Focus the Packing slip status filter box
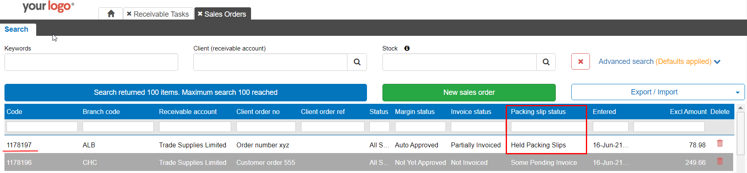747x173 pixels. 547,127
